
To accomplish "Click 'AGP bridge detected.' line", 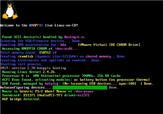I will click(x=21, y=99).
